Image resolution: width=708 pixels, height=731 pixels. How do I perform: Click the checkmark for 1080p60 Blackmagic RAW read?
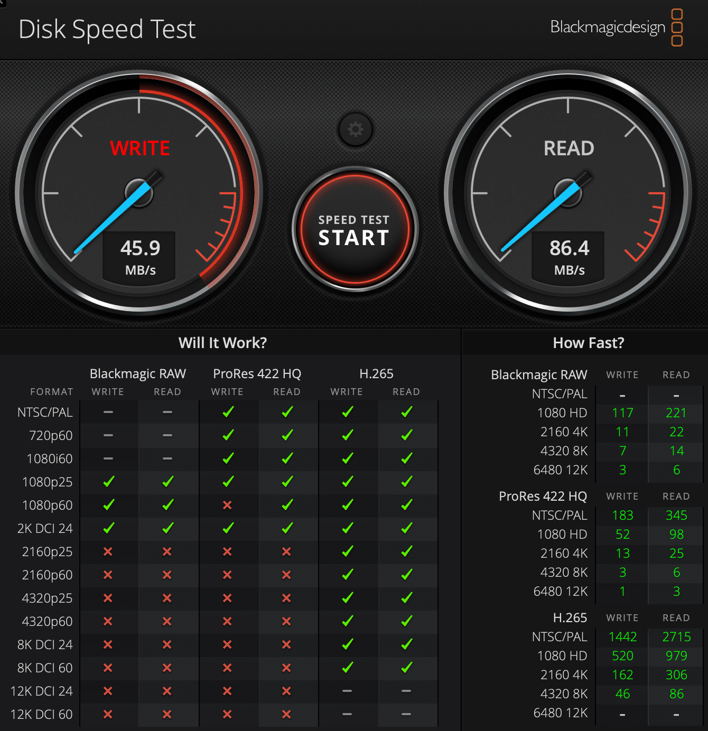tap(167, 505)
